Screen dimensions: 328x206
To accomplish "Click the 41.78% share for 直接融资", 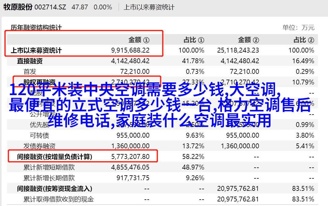I will [193, 61].
